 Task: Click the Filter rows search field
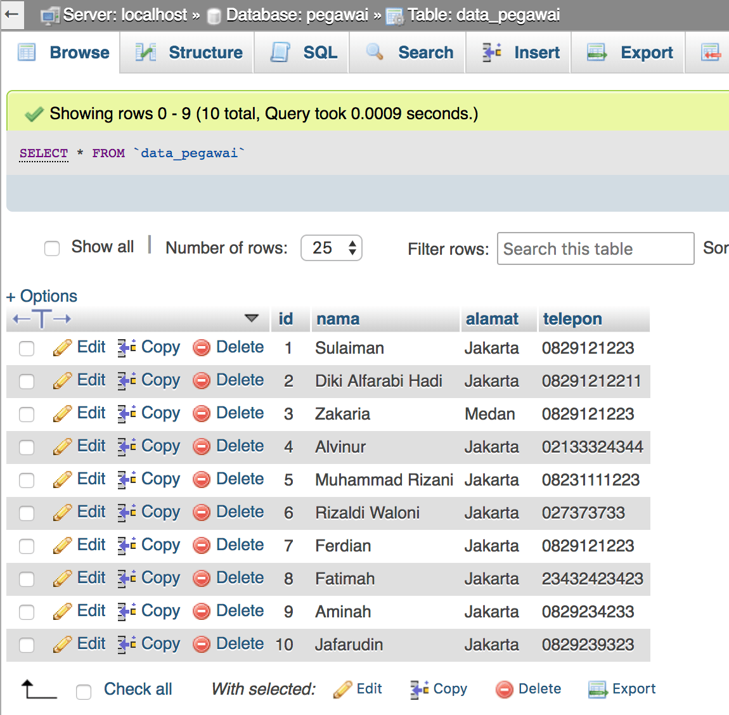pyautogui.click(x=595, y=248)
